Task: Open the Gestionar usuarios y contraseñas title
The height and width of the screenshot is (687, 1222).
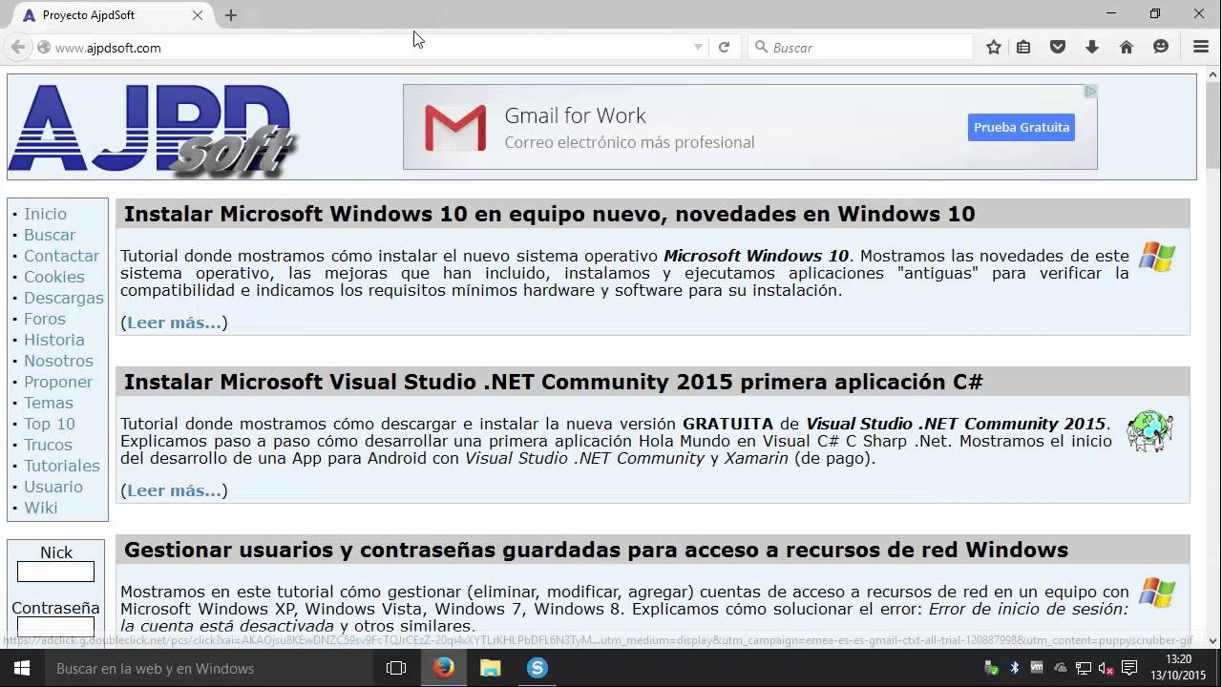Action: point(596,550)
